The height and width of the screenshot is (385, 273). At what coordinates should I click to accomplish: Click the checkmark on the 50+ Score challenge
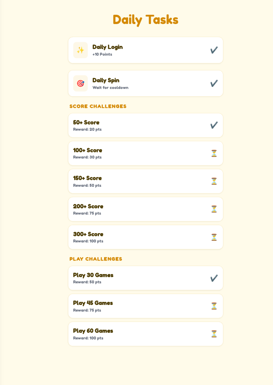tap(214, 125)
